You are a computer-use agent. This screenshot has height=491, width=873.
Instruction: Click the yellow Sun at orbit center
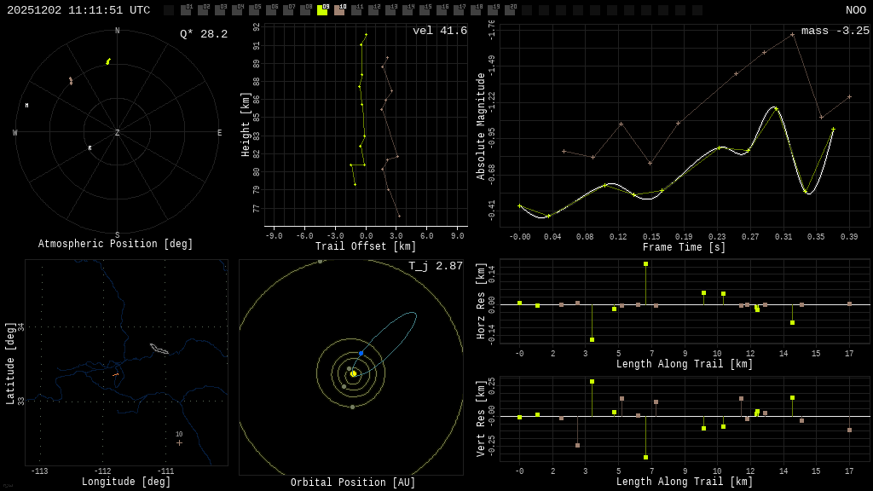tap(353, 373)
